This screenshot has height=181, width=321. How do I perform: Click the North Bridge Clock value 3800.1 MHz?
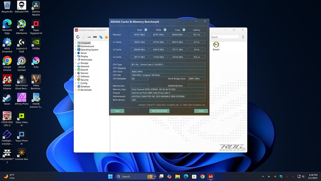coord(197,79)
